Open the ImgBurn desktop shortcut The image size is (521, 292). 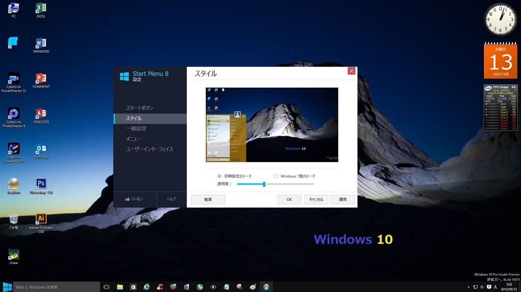tap(14, 186)
